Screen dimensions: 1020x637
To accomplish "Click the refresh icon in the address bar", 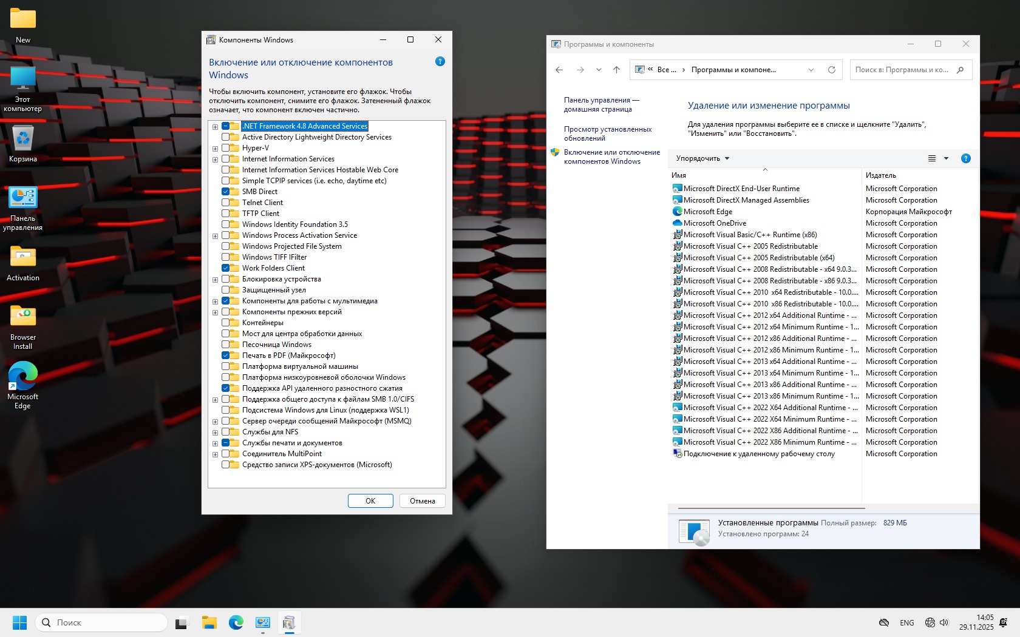I will (832, 70).
